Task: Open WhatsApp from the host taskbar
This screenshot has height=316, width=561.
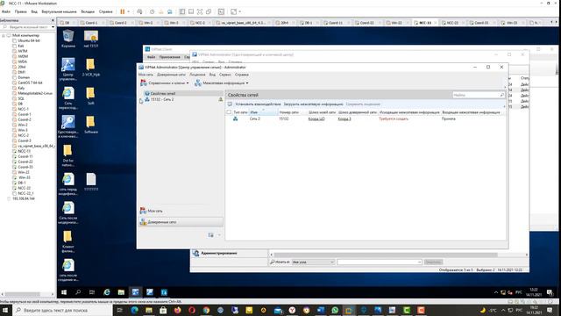Action: (x=335, y=310)
